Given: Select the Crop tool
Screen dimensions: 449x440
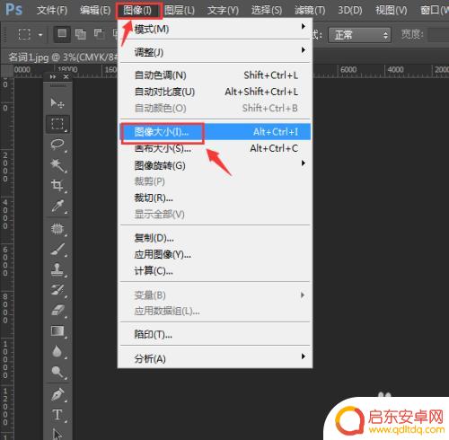Looking at the screenshot, I should pyautogui.click(x=57, y=185).
